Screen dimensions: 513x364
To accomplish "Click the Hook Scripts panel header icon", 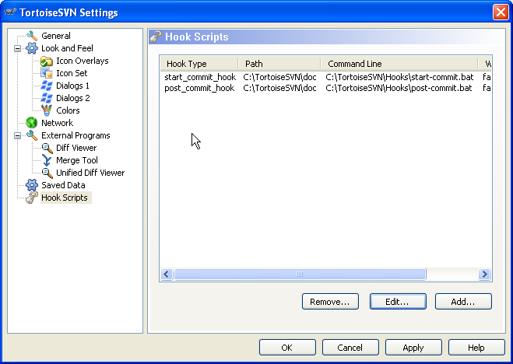I will click(x=156, y=37).
